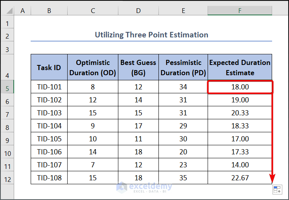
Task: Click expected duration 18.33 for TID-104
Action: point(240,126)
